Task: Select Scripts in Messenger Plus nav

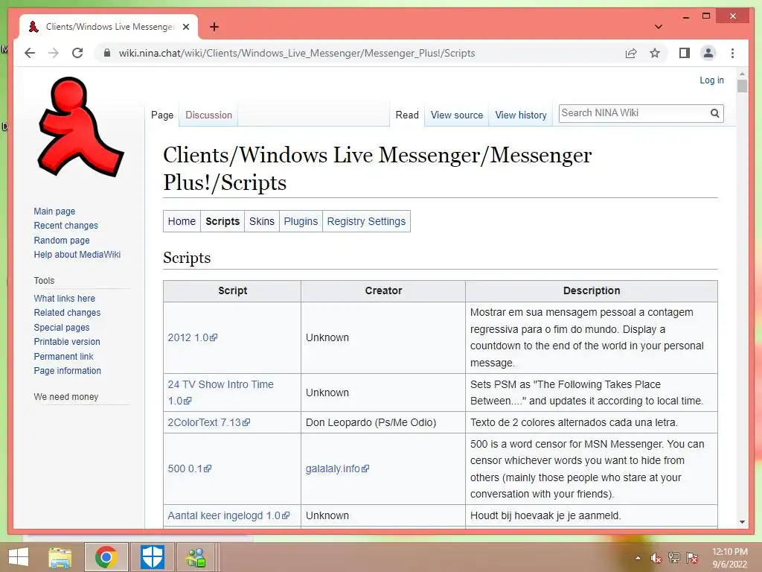Action: [x=222, y=221]
